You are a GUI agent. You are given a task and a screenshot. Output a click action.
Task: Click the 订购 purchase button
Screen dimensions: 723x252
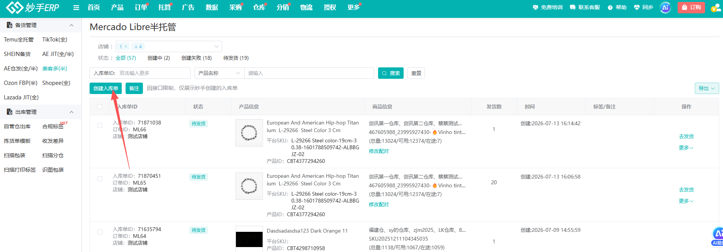[x=691, y=8]
